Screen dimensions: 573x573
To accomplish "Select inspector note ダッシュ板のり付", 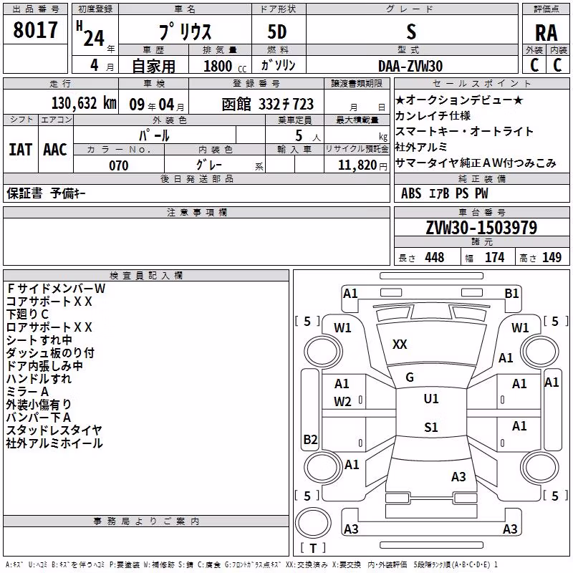I will (50, 353).
